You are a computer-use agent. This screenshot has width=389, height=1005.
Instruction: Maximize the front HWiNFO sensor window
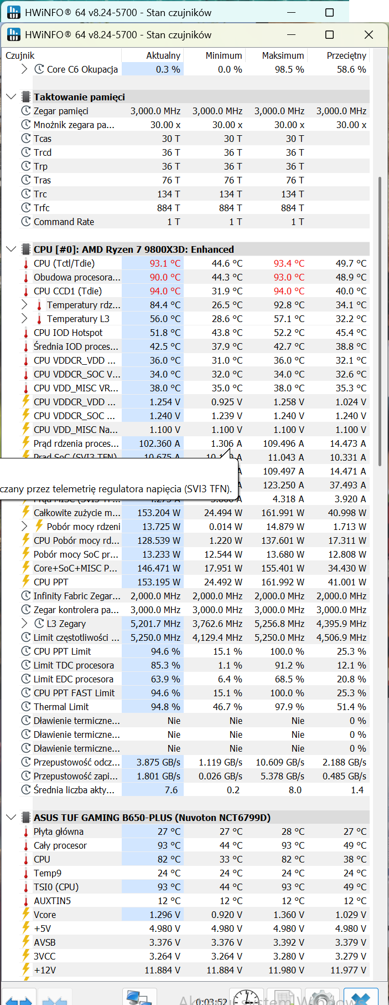(x=329, y=34)
